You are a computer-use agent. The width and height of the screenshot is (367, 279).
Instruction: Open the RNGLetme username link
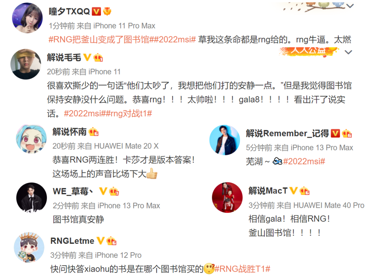72,240
